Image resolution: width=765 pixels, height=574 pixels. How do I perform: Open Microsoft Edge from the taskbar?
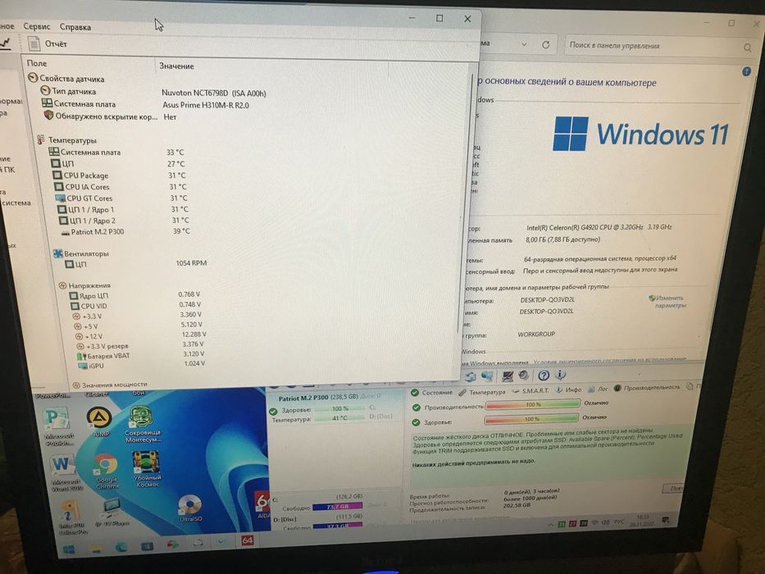click(121, 547)
